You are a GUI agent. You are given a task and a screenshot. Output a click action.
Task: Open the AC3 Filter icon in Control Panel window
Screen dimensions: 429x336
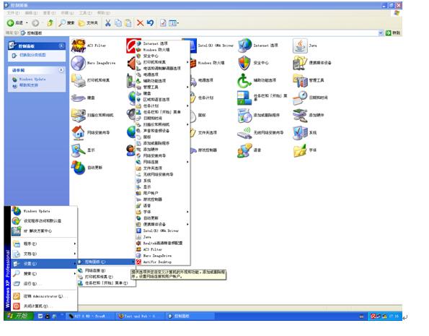coord(79,46)
